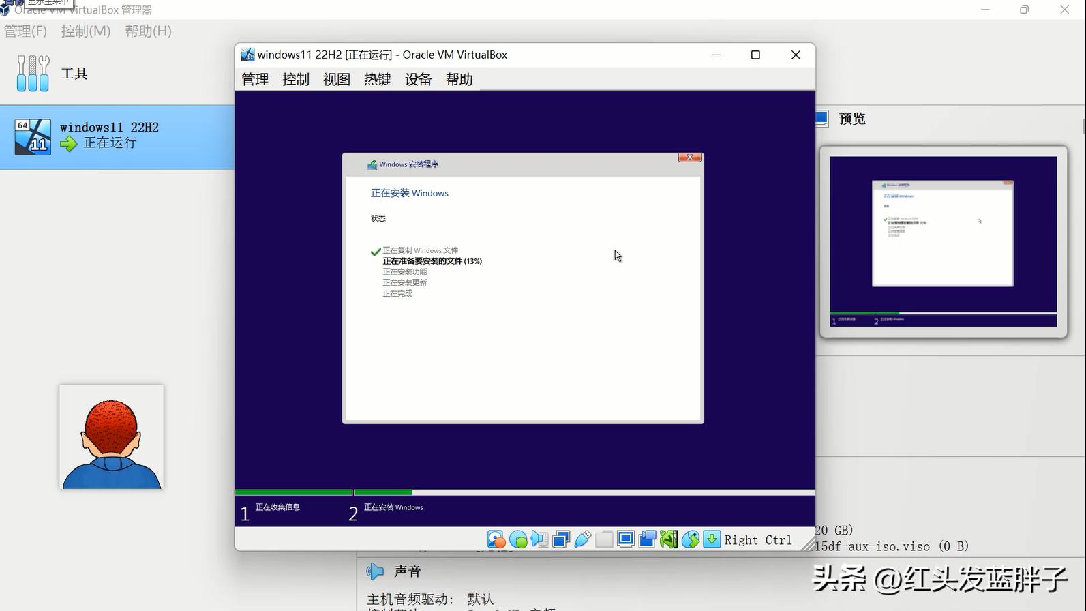1086x611 pixels.
Task: Select the windows11 22H2 machine entry
Action: 117,136
